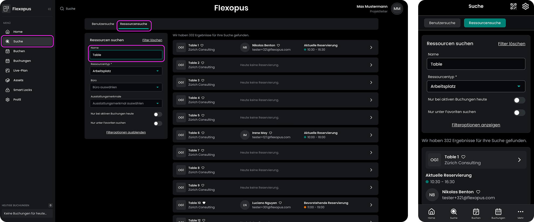Screen dimensions: 534x222
Task: Open Live-Plan from the sidebar
Action: tap(20, 71)
